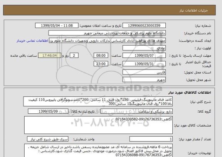Click the label نام دستگاه خریدار
This screenshot has height=157, width=222.
click(197, 33)
